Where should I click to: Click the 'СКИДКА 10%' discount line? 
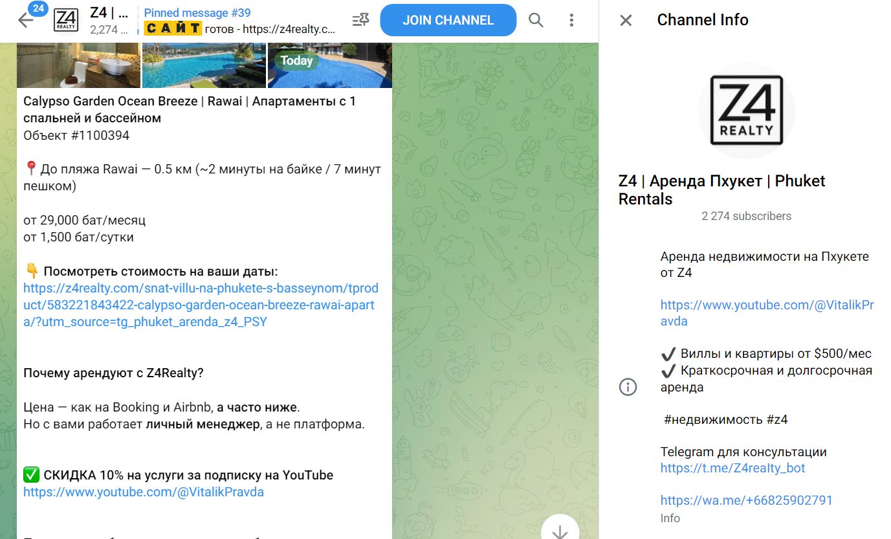(179, 475)
